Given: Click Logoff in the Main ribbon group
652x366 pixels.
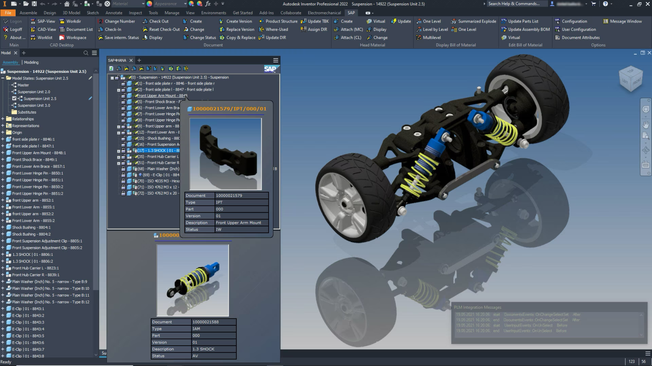Looking at the screenshot, I should [13, 29].
